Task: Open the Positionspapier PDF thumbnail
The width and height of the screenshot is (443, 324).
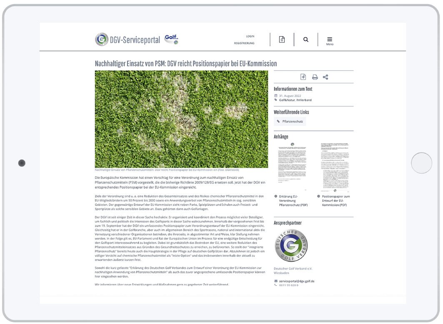Action: click(335, 166)
